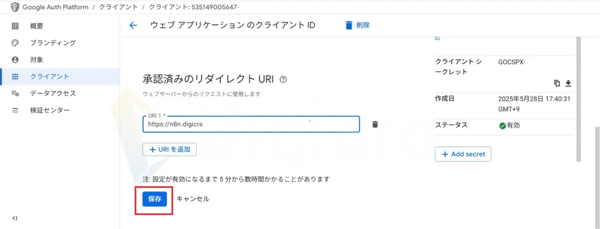Copy the client secret with copy icon

point(557,83)
